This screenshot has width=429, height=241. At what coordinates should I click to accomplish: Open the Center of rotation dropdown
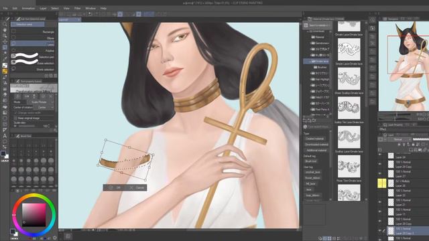tap(44, 107)
